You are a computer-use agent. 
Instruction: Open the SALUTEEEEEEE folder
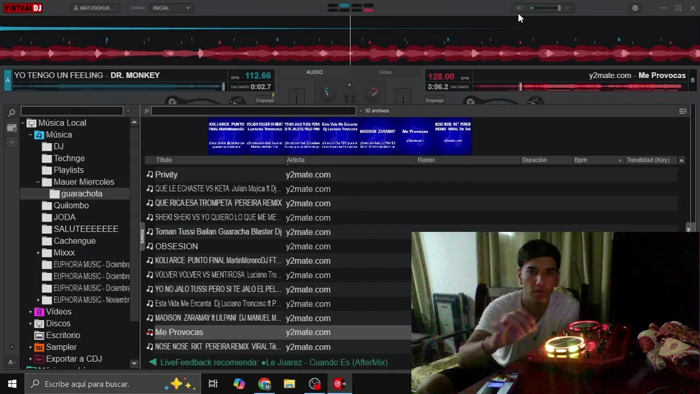86,229
